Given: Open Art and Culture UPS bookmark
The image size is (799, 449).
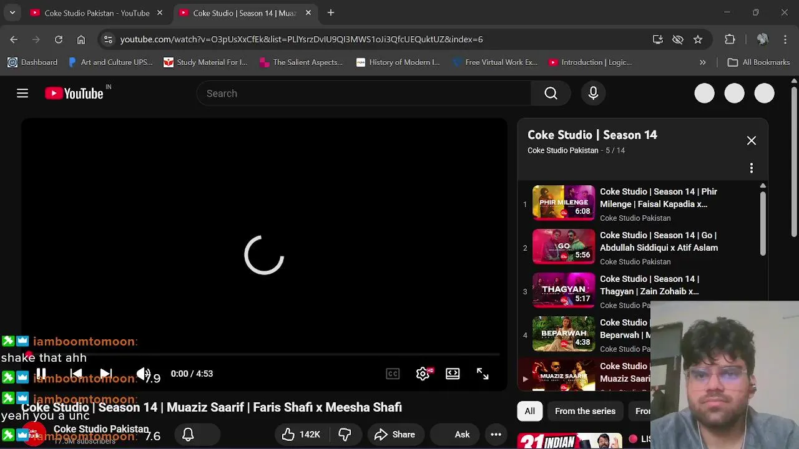Looking at the screenshot, I should point(110,62).
